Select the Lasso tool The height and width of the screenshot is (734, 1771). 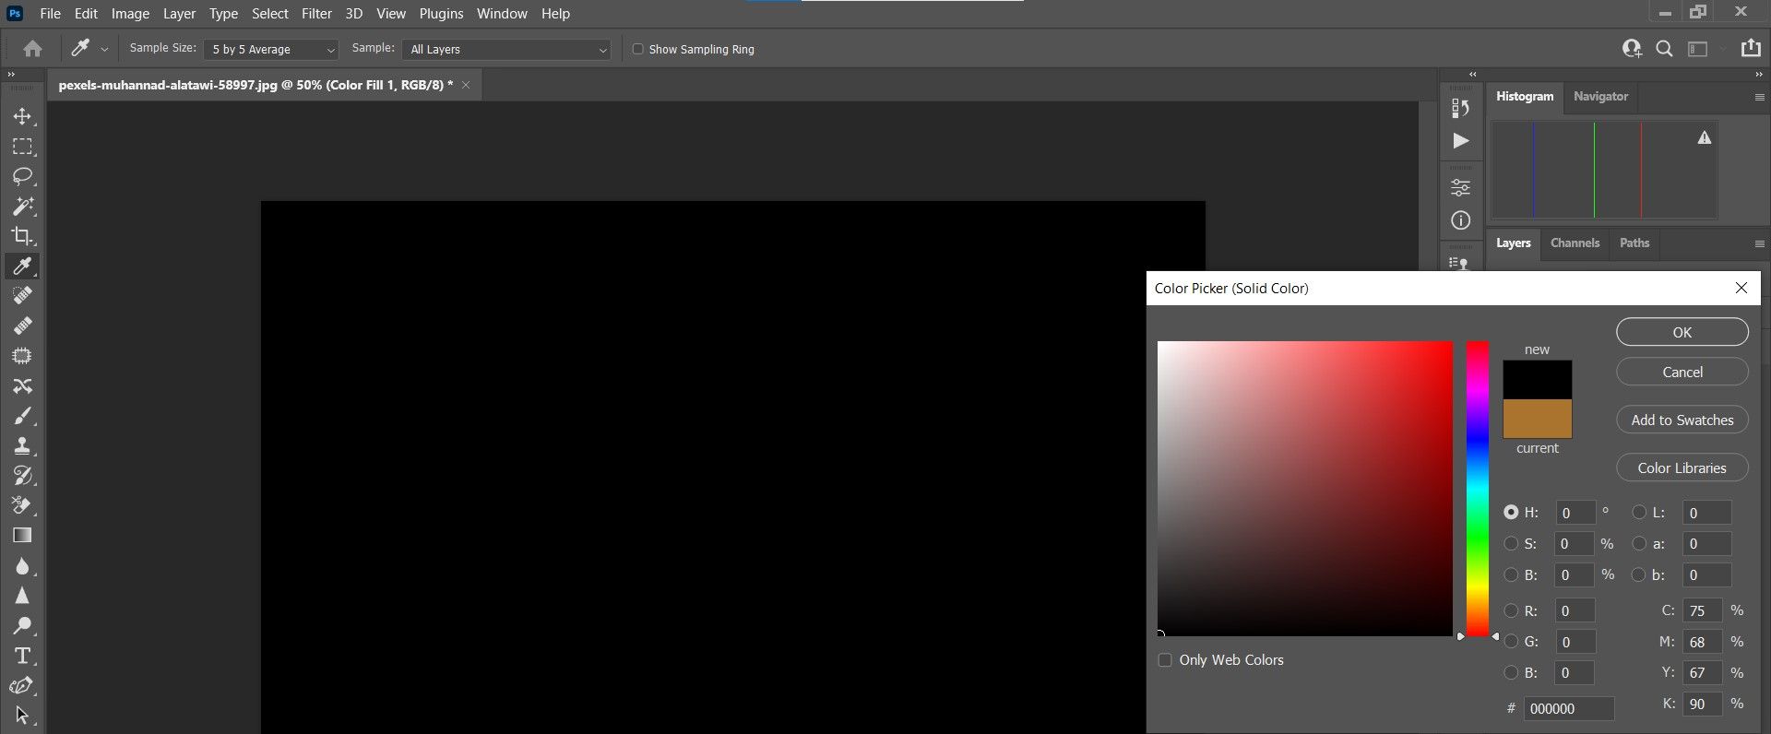point(22,176)
